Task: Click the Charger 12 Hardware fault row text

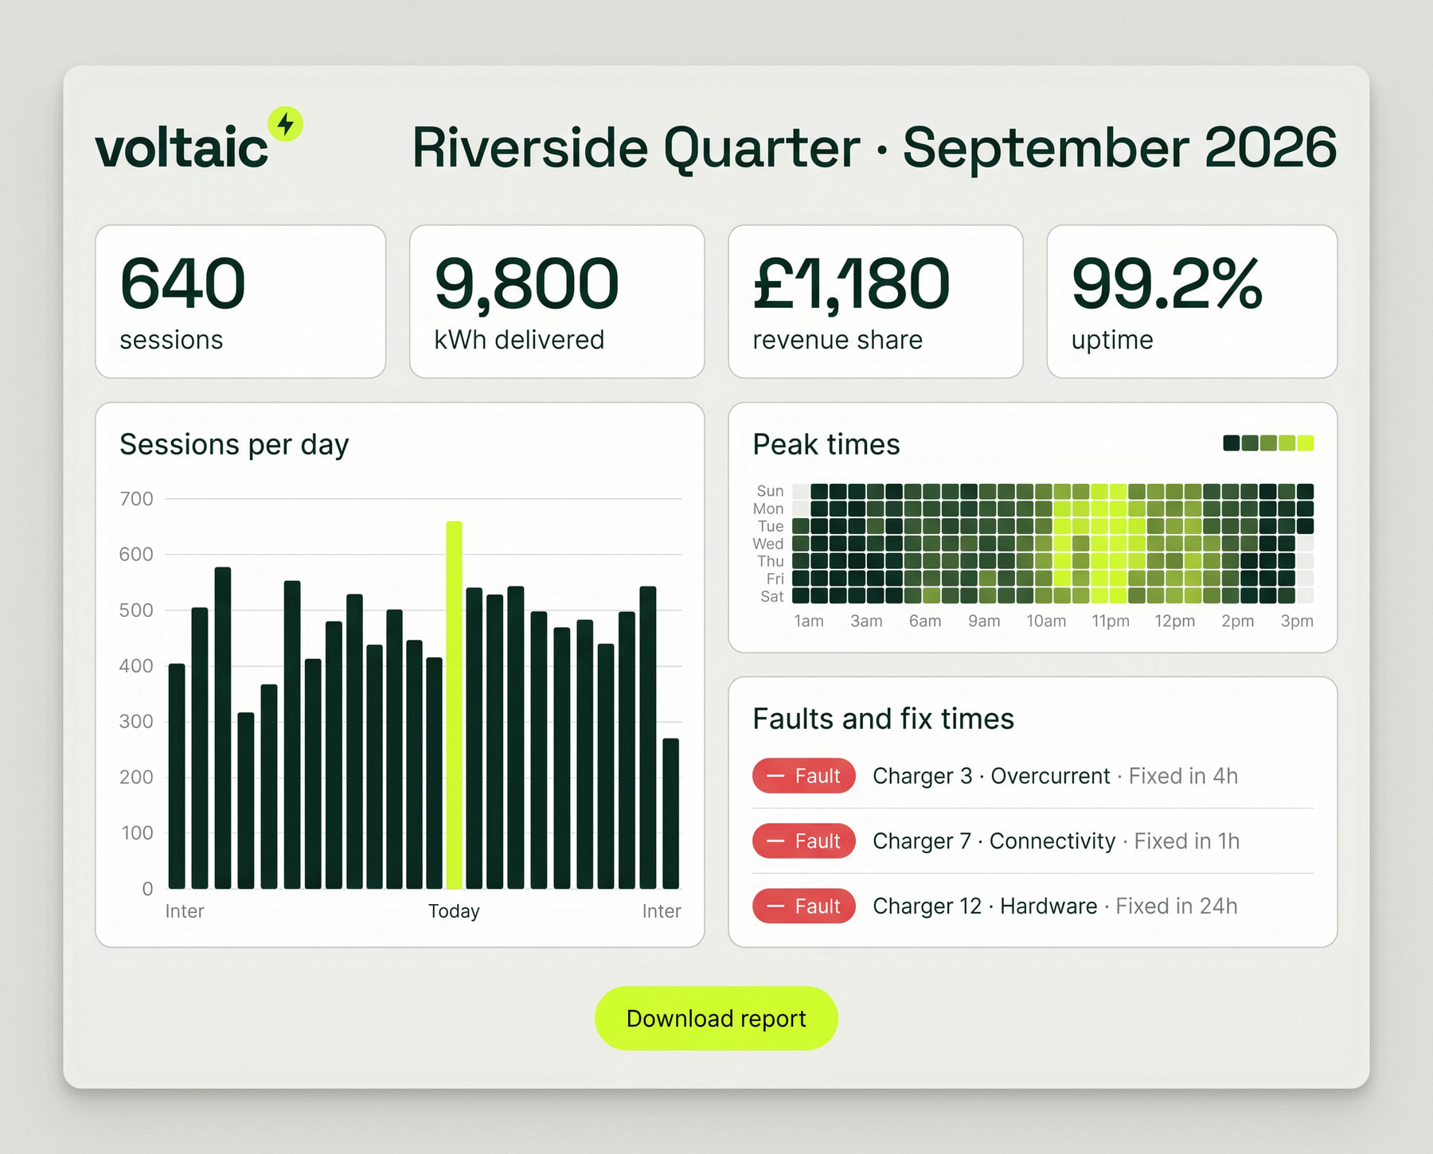Action: pos(1055,906)
